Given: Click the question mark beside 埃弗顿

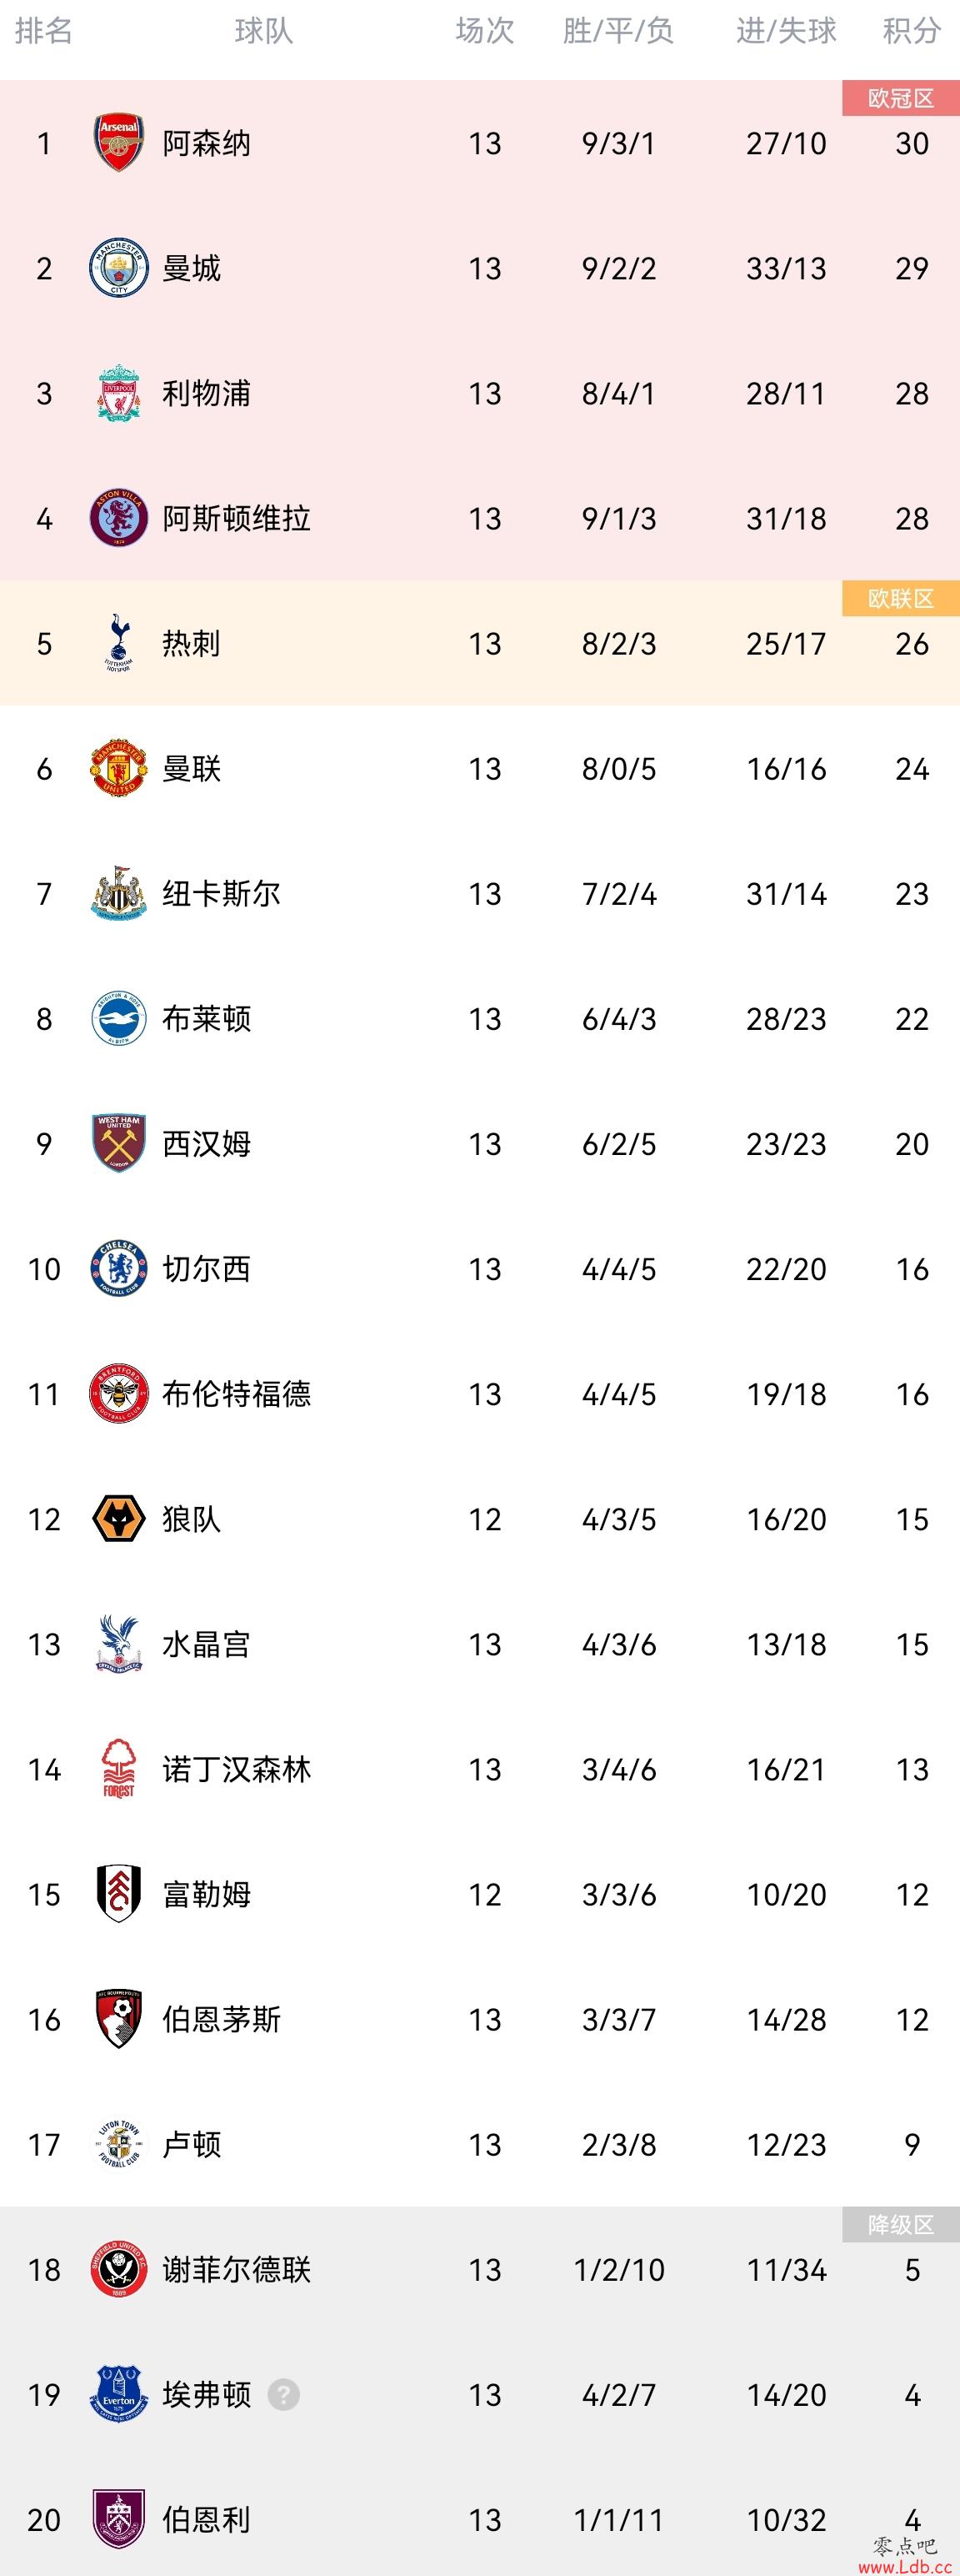Looking at the screenshot, I should point(283,2395).
